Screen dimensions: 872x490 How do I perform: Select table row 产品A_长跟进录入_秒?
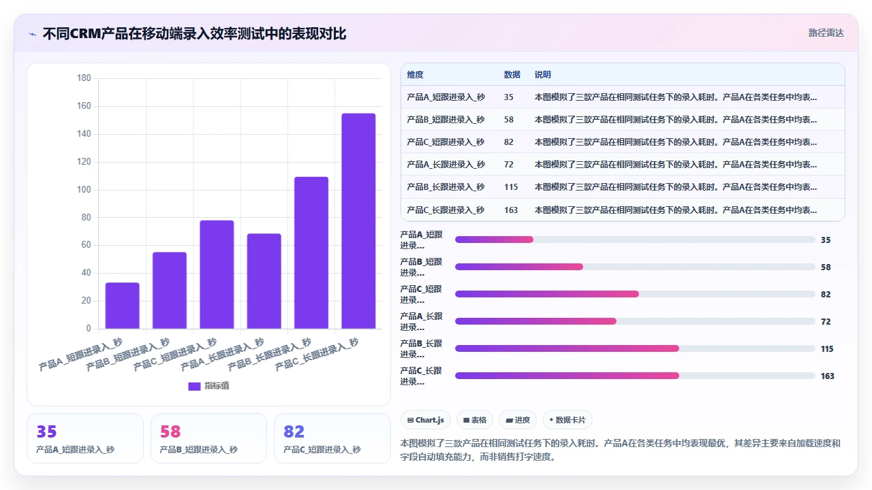coord(623,164)
